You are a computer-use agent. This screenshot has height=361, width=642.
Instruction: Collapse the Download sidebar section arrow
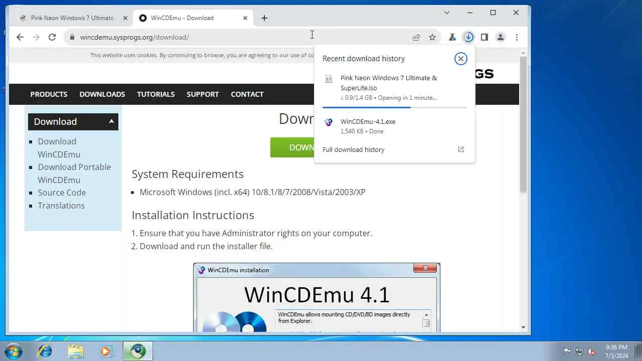111,121
